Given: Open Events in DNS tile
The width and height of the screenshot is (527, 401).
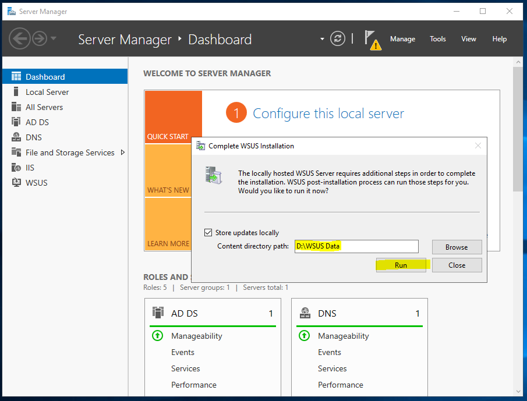Looking at the screenshot, I should (330, 352).
